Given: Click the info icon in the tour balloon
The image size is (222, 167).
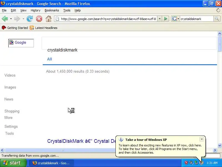Looking at the screenshot, I should pyautogui.click(x=121, y=140).
